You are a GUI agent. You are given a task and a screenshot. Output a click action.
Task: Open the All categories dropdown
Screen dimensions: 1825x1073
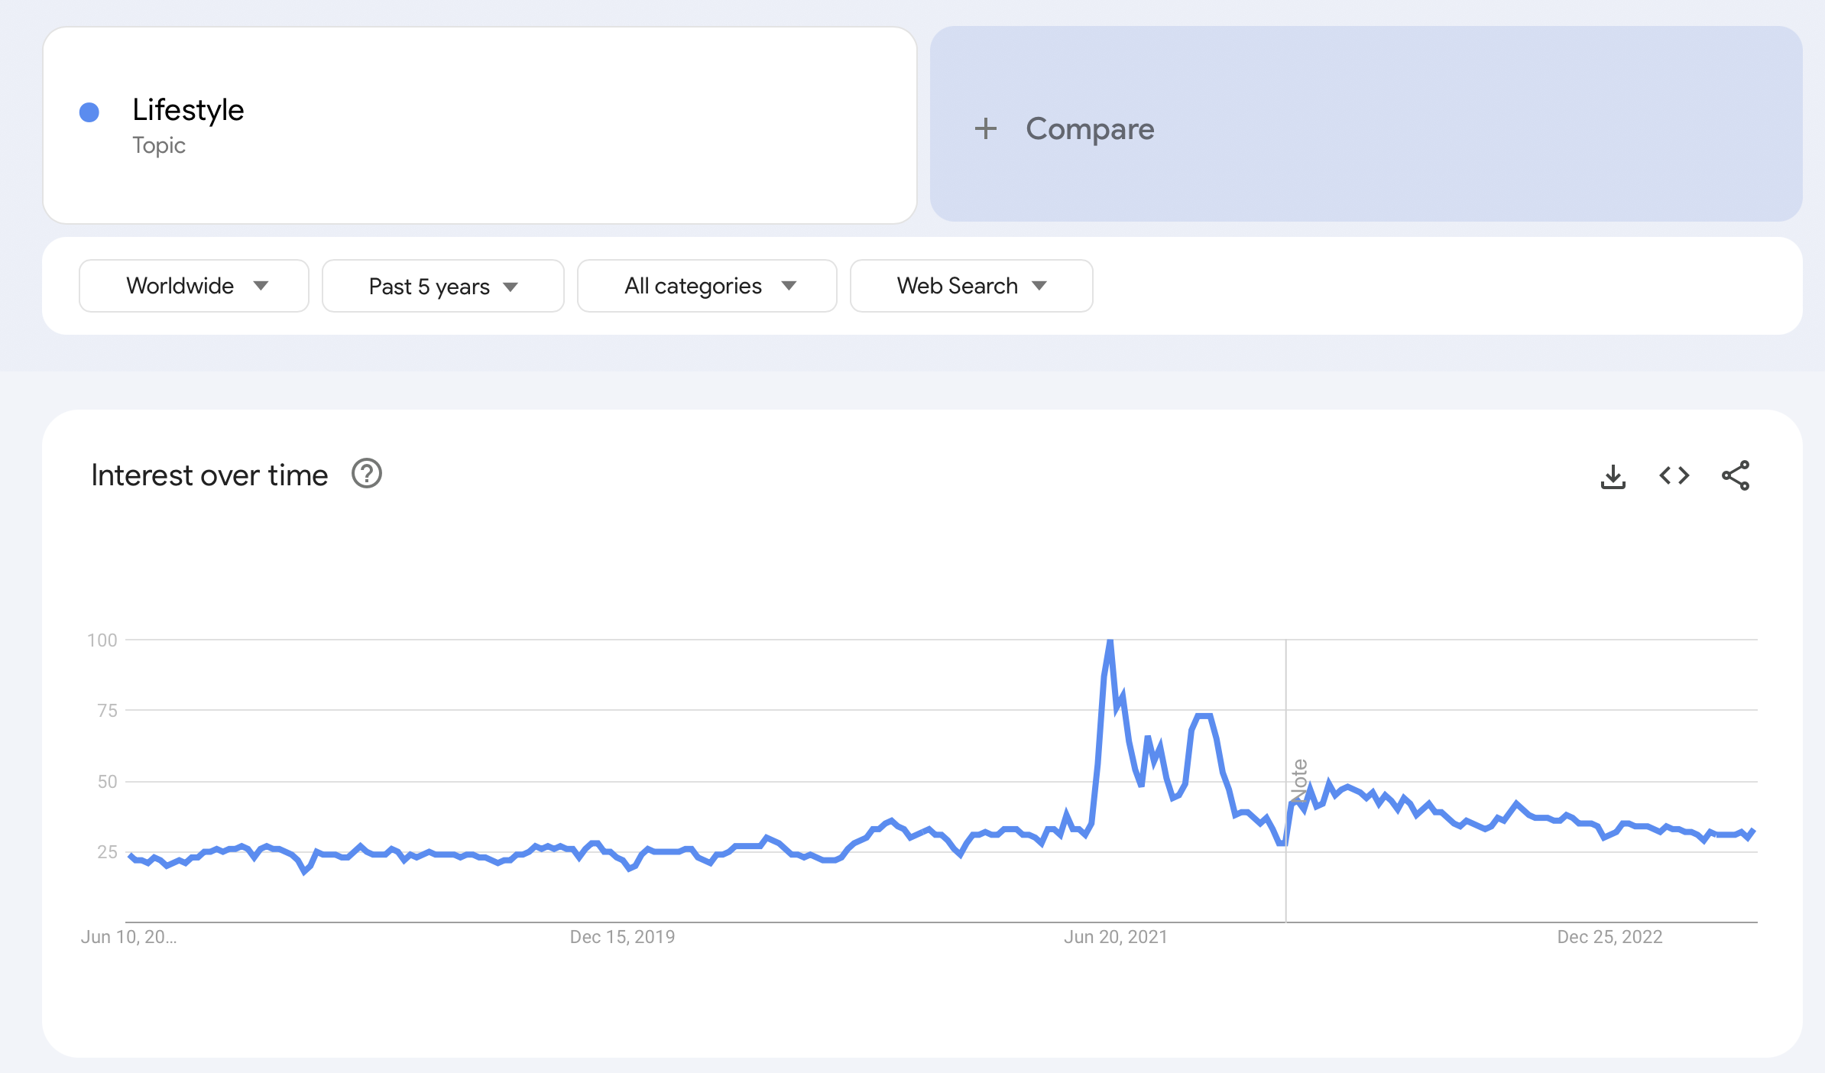[707, 287]
